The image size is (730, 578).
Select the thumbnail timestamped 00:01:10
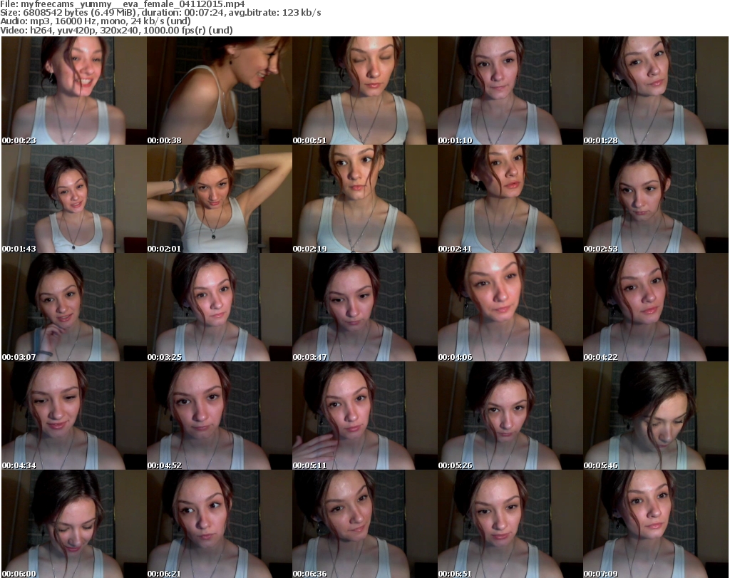point(510,91)
